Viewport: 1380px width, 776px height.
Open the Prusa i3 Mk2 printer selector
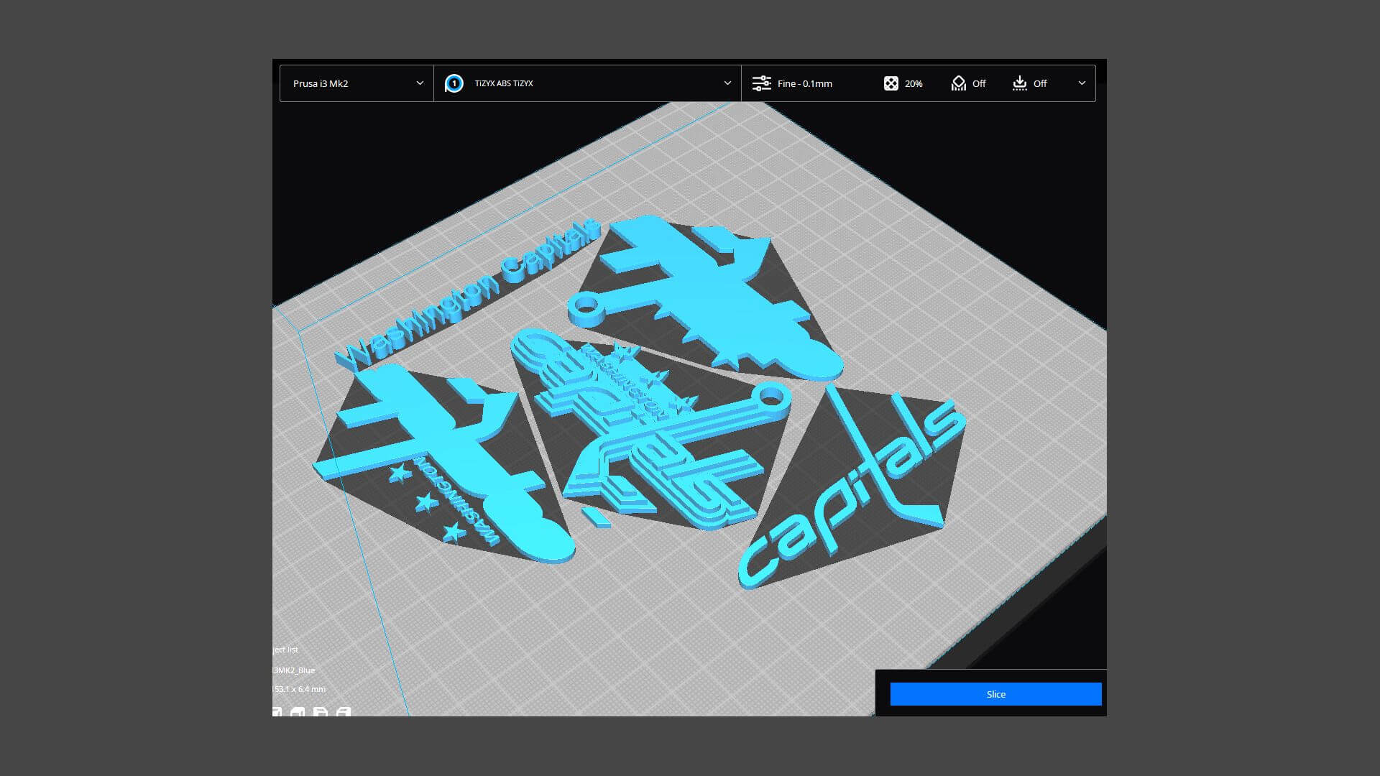(x=321, y=83)
